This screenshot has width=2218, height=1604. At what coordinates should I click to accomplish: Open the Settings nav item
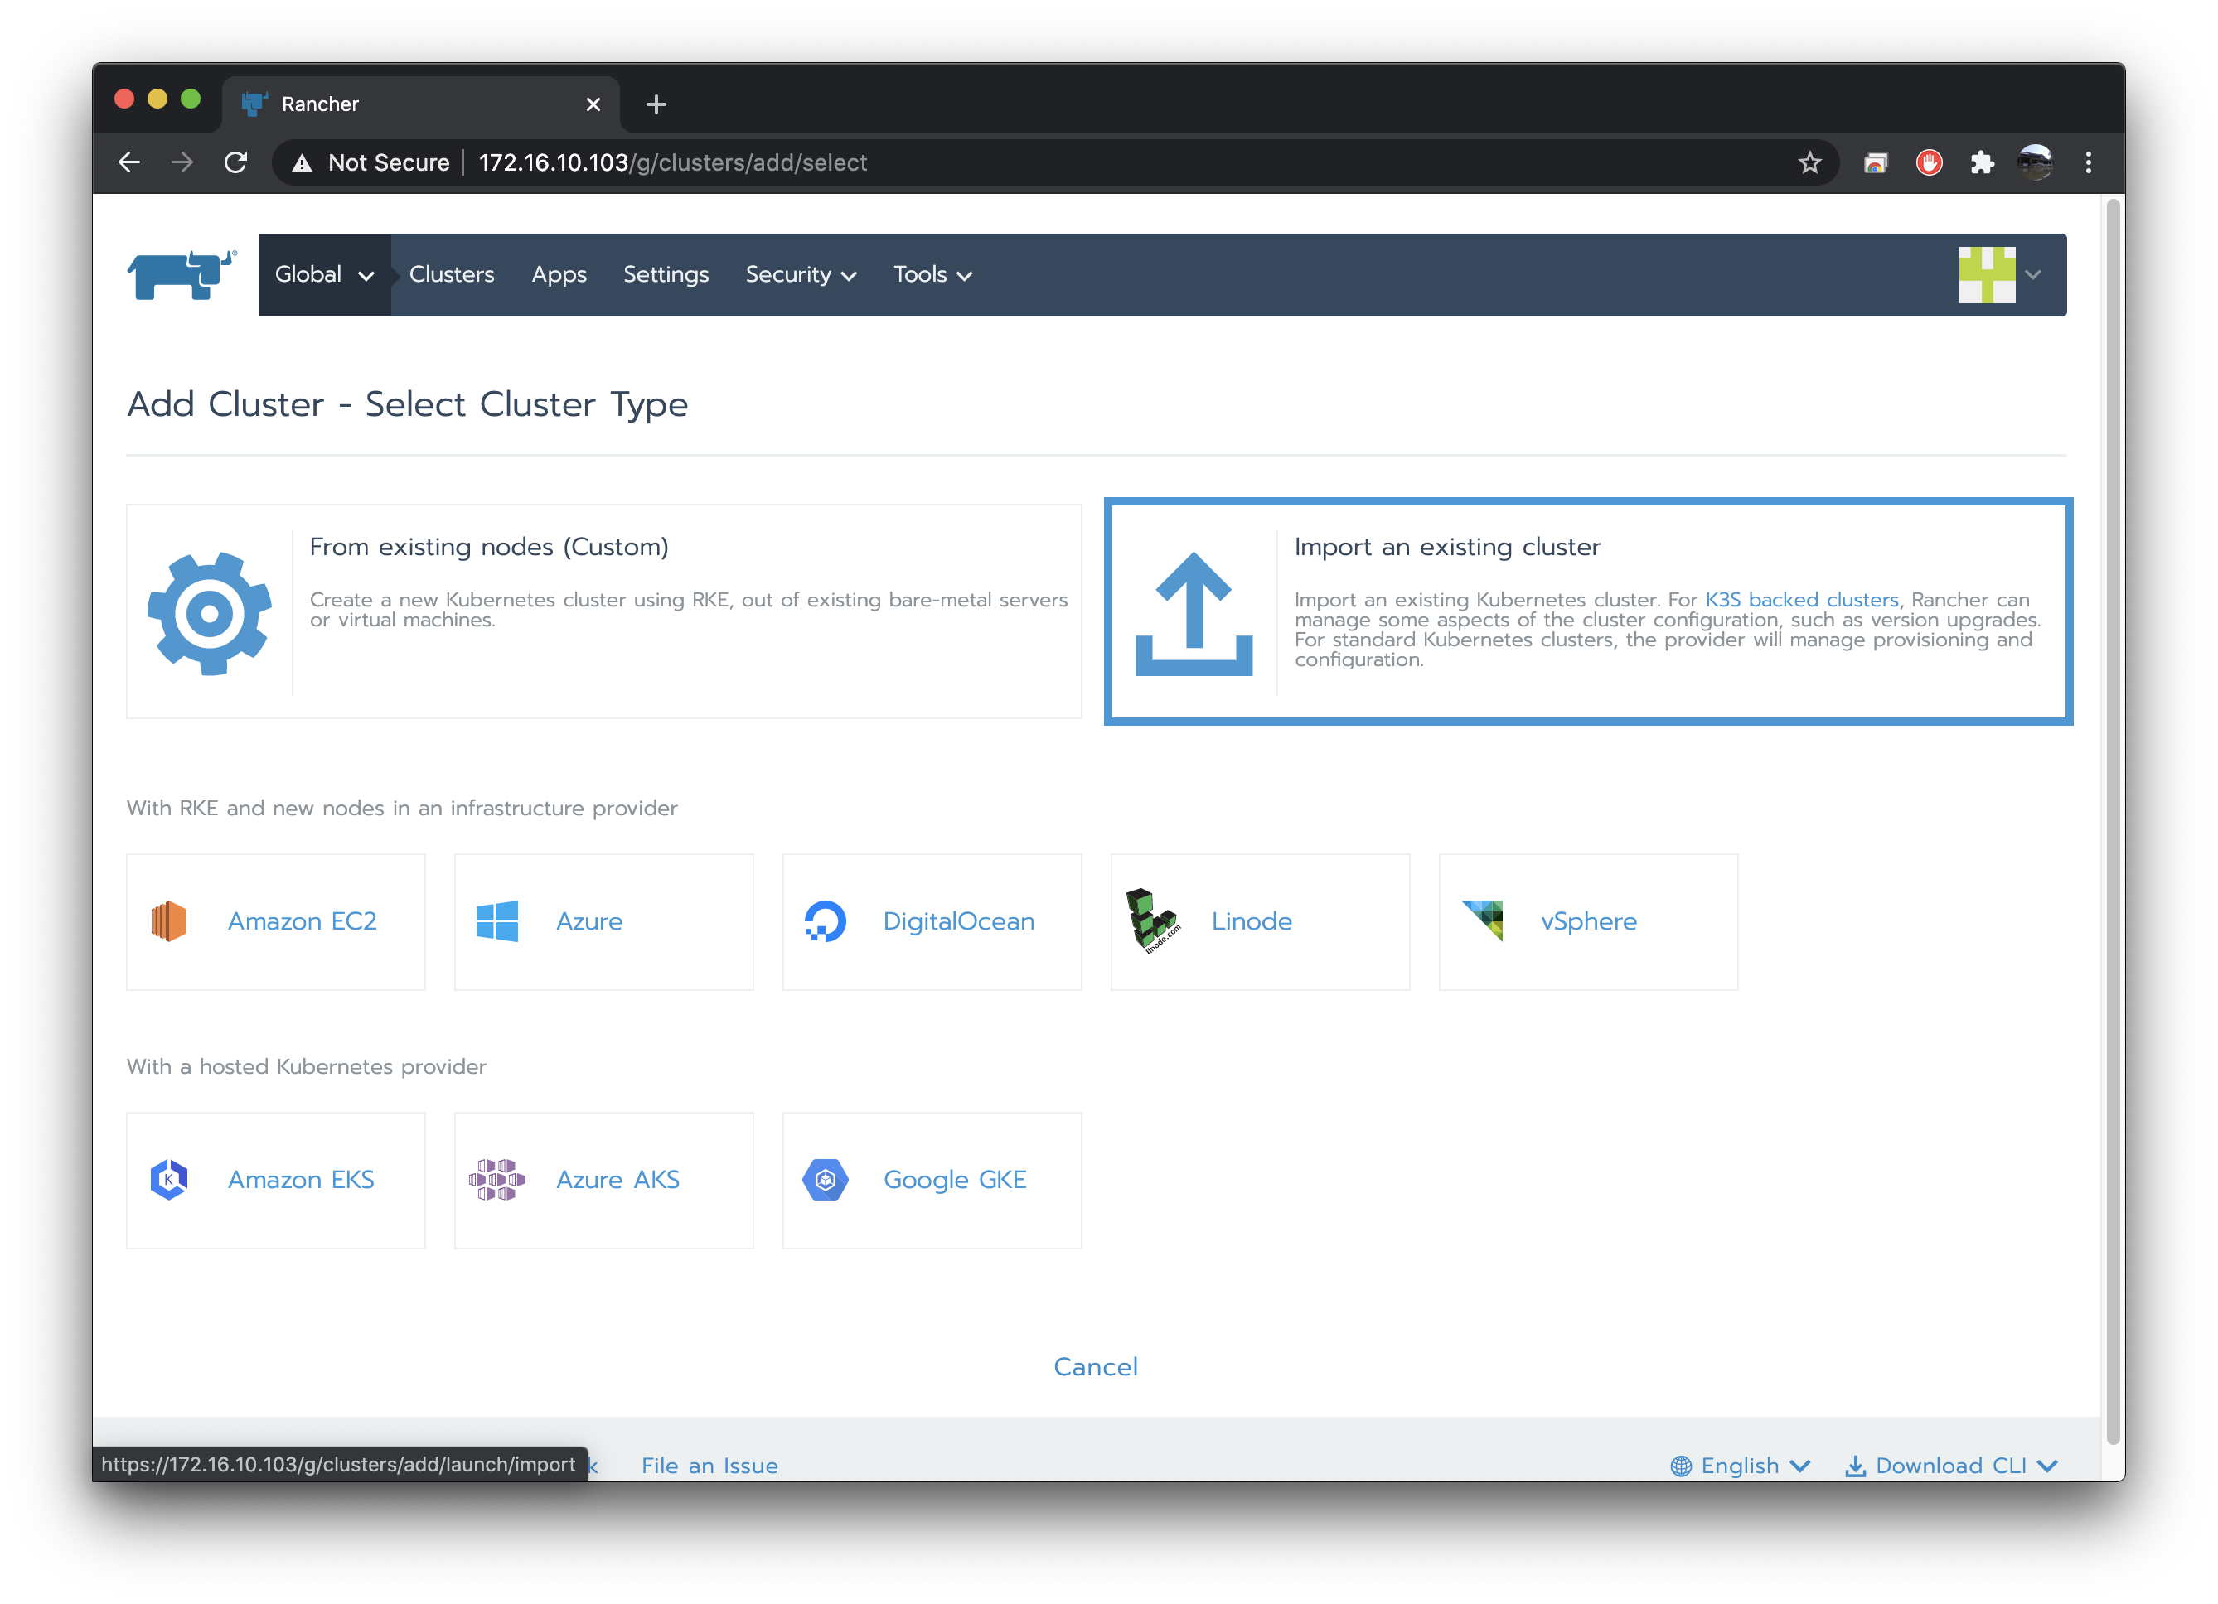click(665, 275)
